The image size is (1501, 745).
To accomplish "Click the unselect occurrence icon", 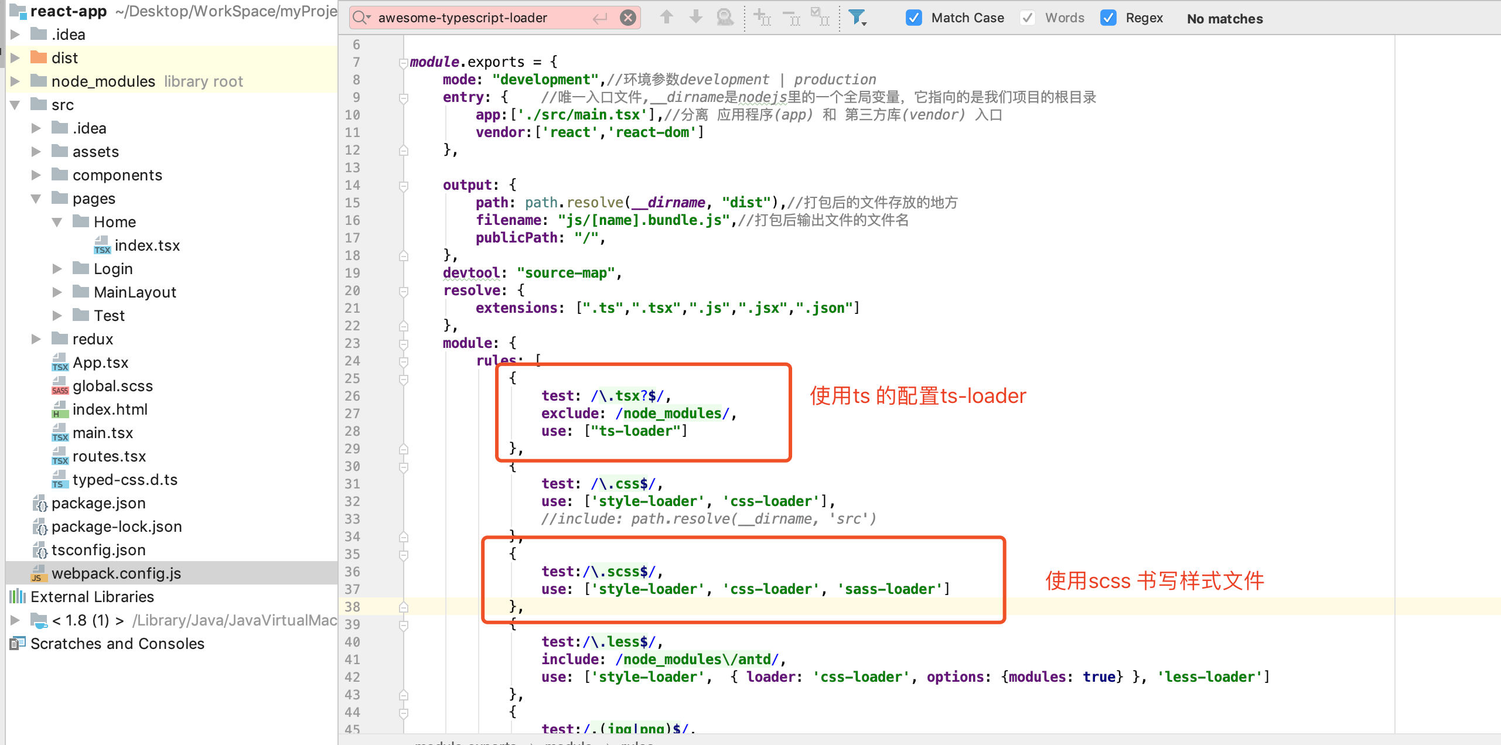I will (x=792, y=18).
